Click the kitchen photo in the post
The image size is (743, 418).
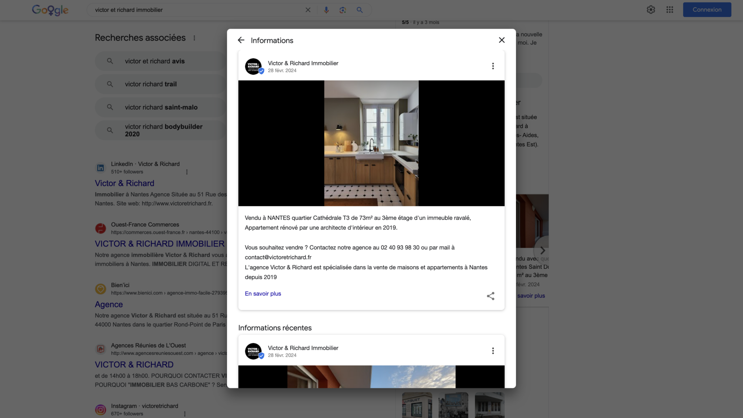pos(371,143)
